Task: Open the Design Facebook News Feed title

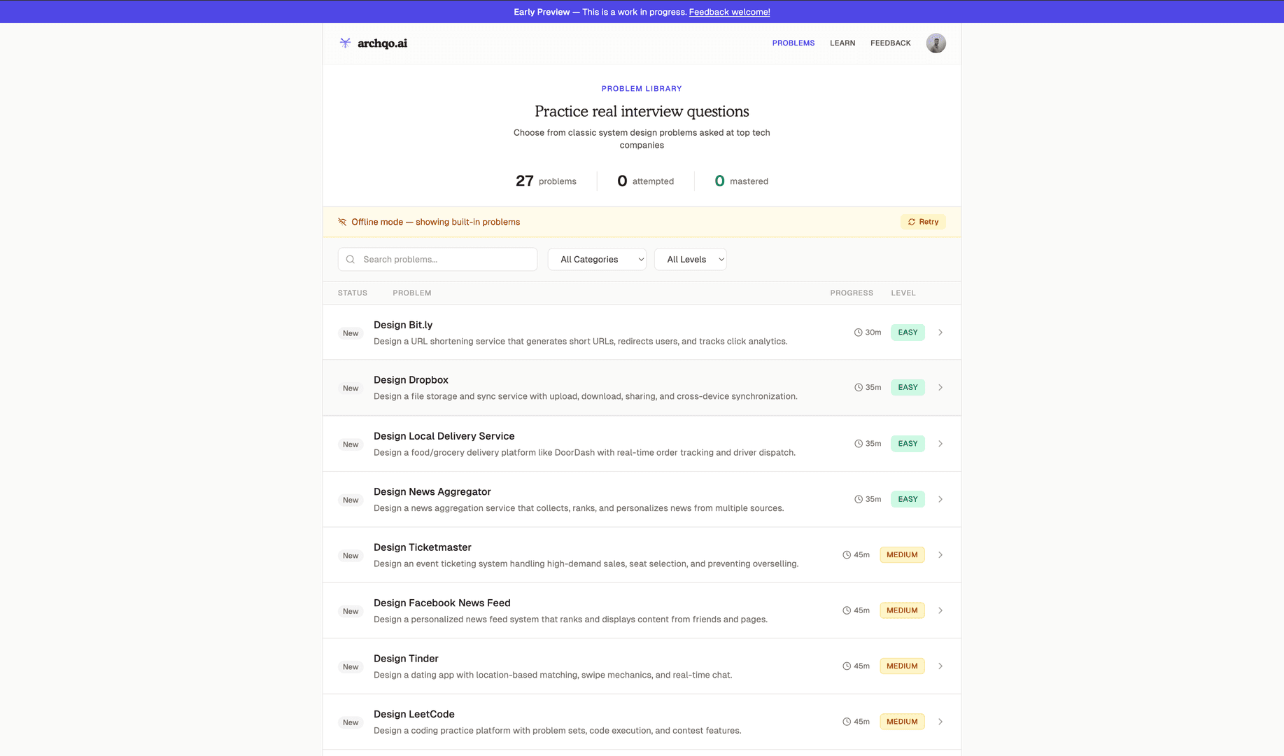Action: tap(442, 603)
